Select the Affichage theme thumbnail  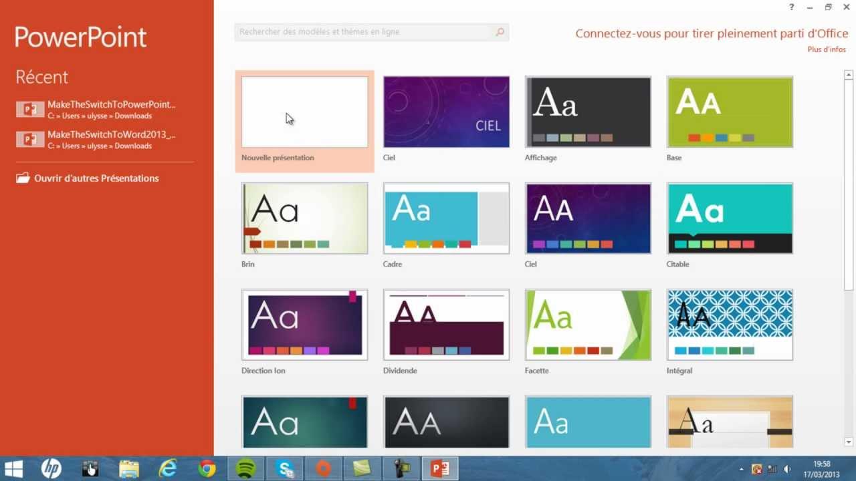click(x=588, y=112)
